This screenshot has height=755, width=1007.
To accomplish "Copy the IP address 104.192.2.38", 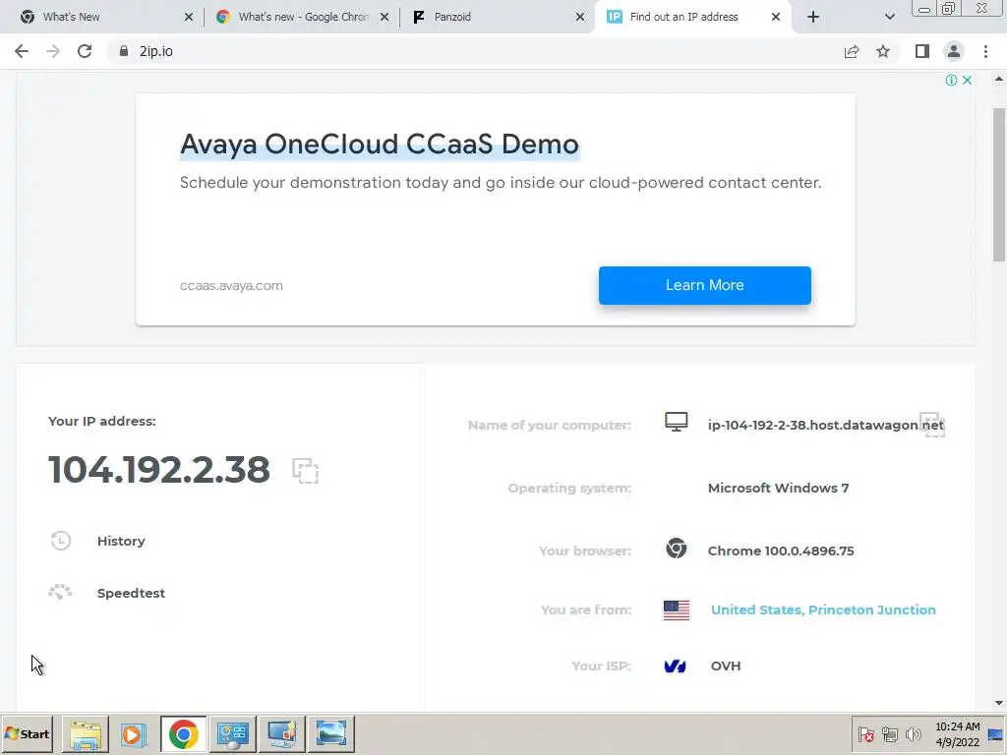I will point(305,471).
